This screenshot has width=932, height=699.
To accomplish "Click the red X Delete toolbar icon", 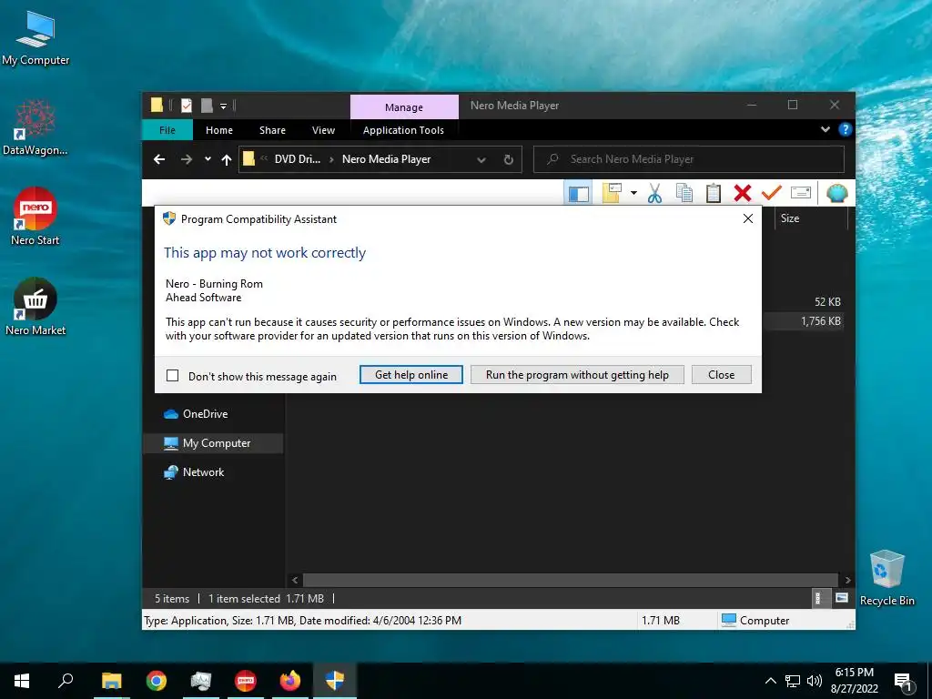I will 743,193.
